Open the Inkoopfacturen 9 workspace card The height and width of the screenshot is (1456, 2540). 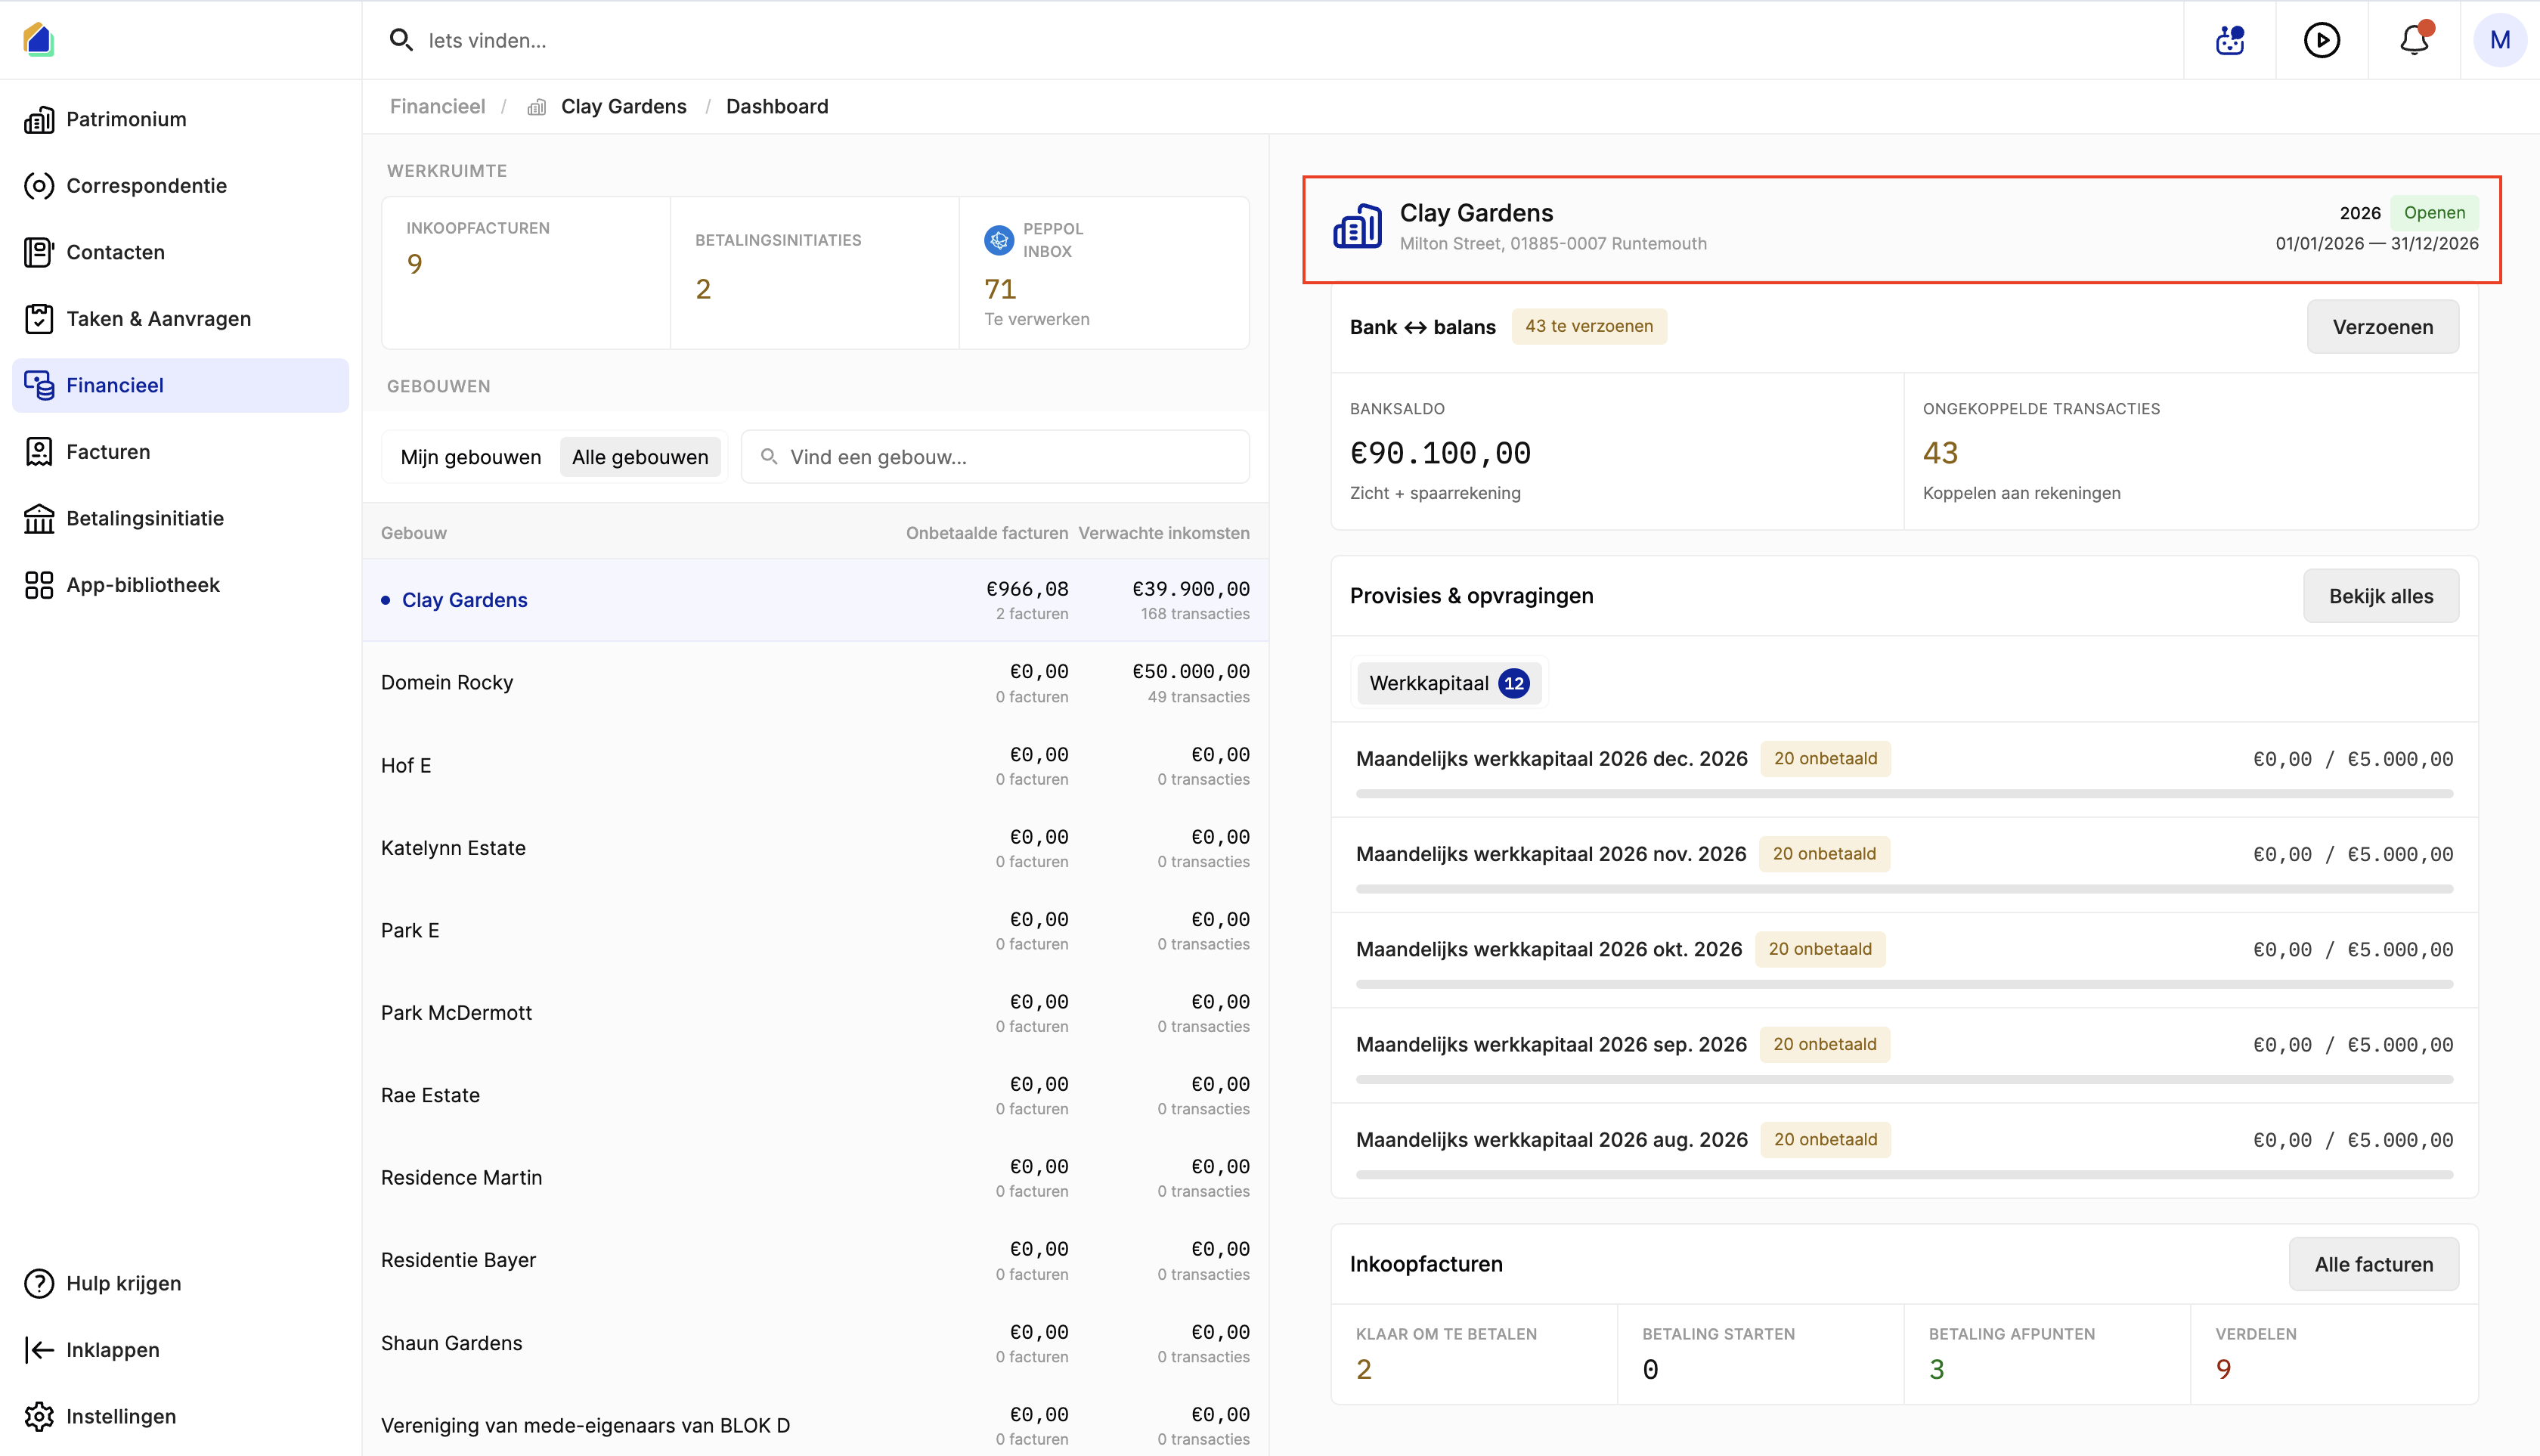[x=526, y=273]
